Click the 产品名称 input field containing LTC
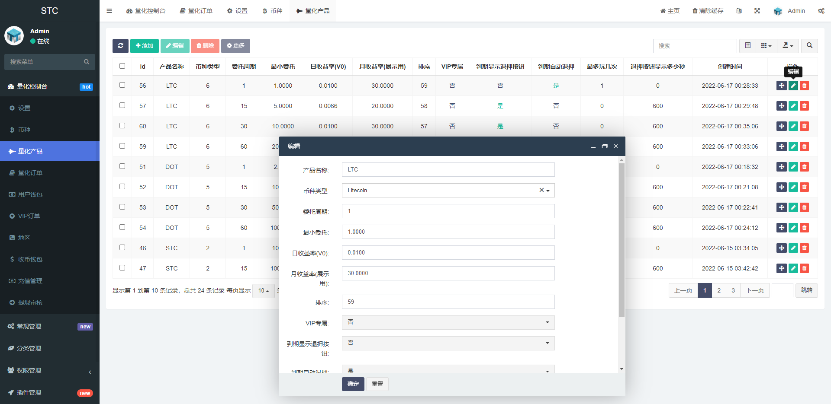The width and height of the screenshot is (831, 404). pyautogui.click(x=448, y=170)
